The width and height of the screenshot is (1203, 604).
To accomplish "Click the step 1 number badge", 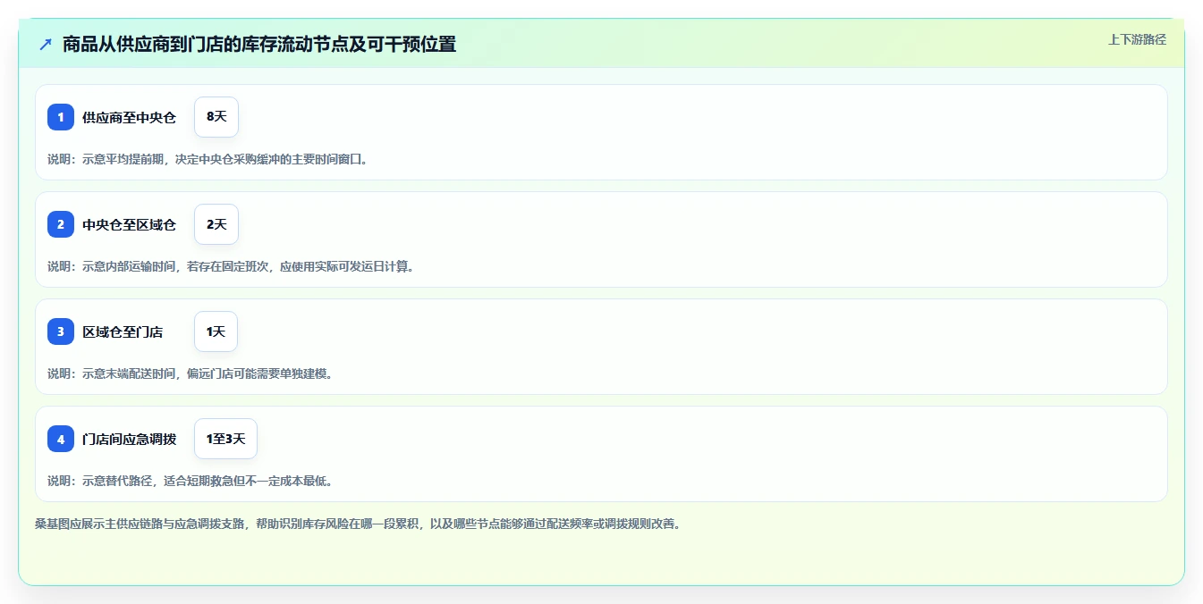I will (61, 117).
